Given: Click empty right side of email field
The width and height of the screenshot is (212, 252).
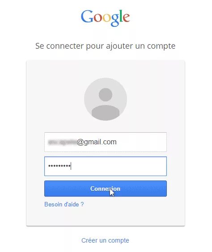Looking at the screenshot, I should 141,142.
